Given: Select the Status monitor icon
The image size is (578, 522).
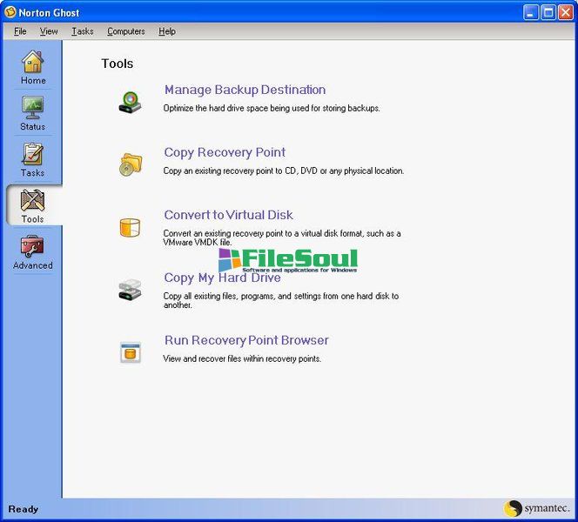Looking at the screenshot, I should click(32, 108).
